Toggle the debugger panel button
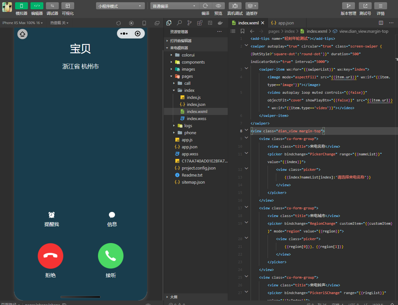The width and height of the screenshot is (398, 305). (52, 6)
